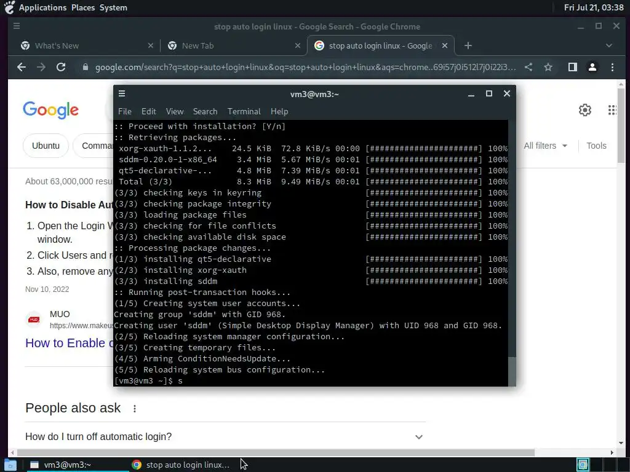Click the Google logo
This screenshot has height=472, width=630.
50,110
